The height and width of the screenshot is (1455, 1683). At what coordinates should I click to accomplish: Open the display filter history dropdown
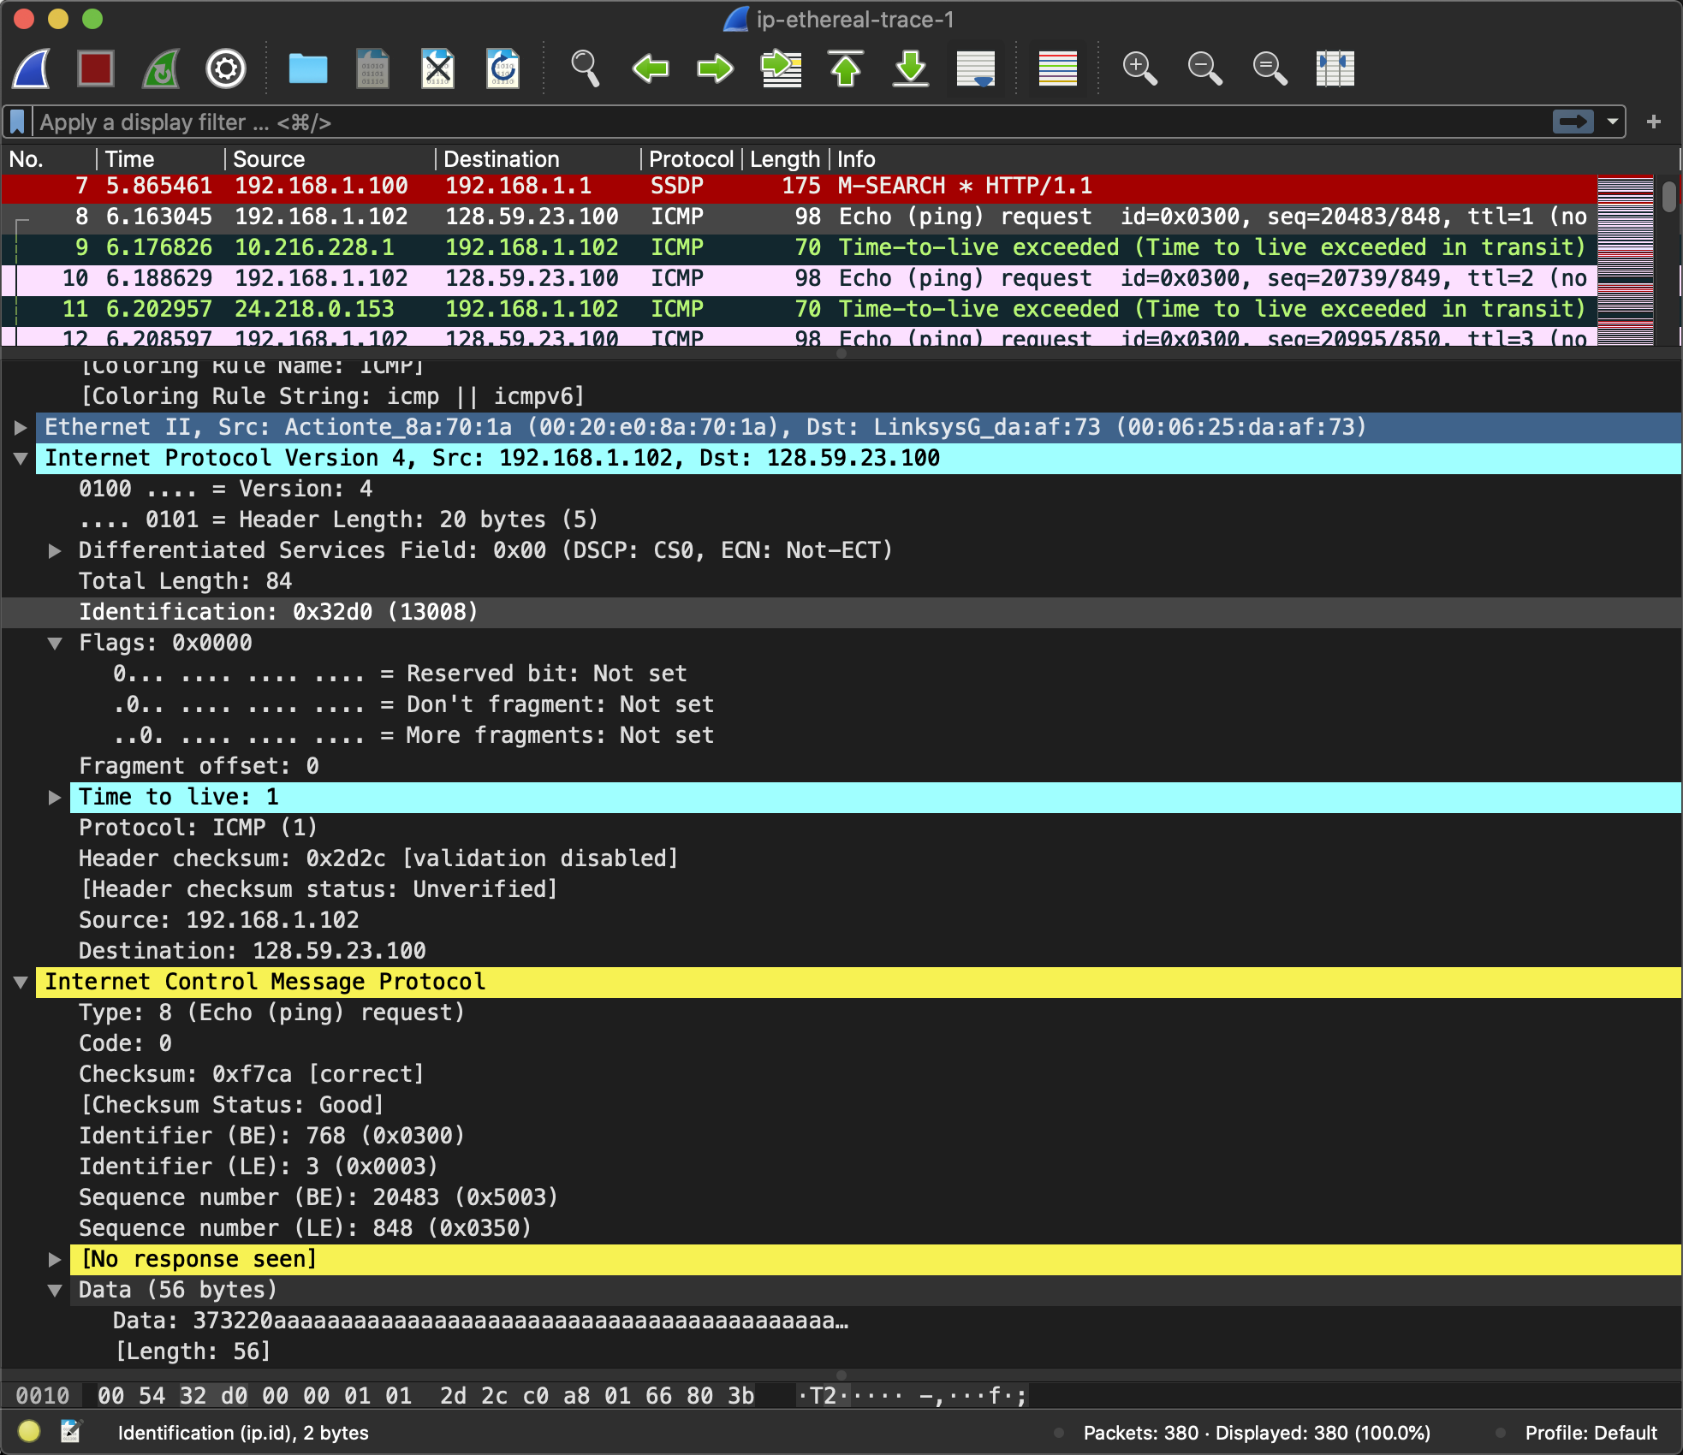[1613, 122]
